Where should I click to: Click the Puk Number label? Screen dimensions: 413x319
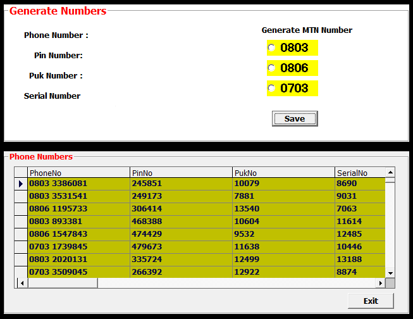pyautogui.click(x=56, y=76)
